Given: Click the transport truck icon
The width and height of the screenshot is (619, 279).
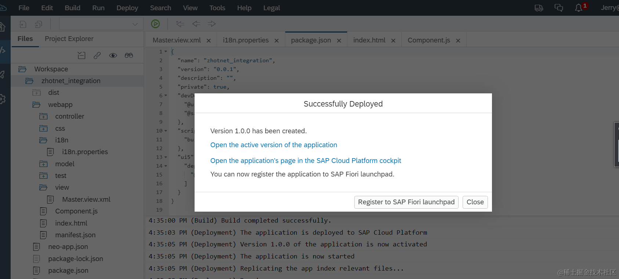Looking at the screenshot, I should tap(539, 8).
